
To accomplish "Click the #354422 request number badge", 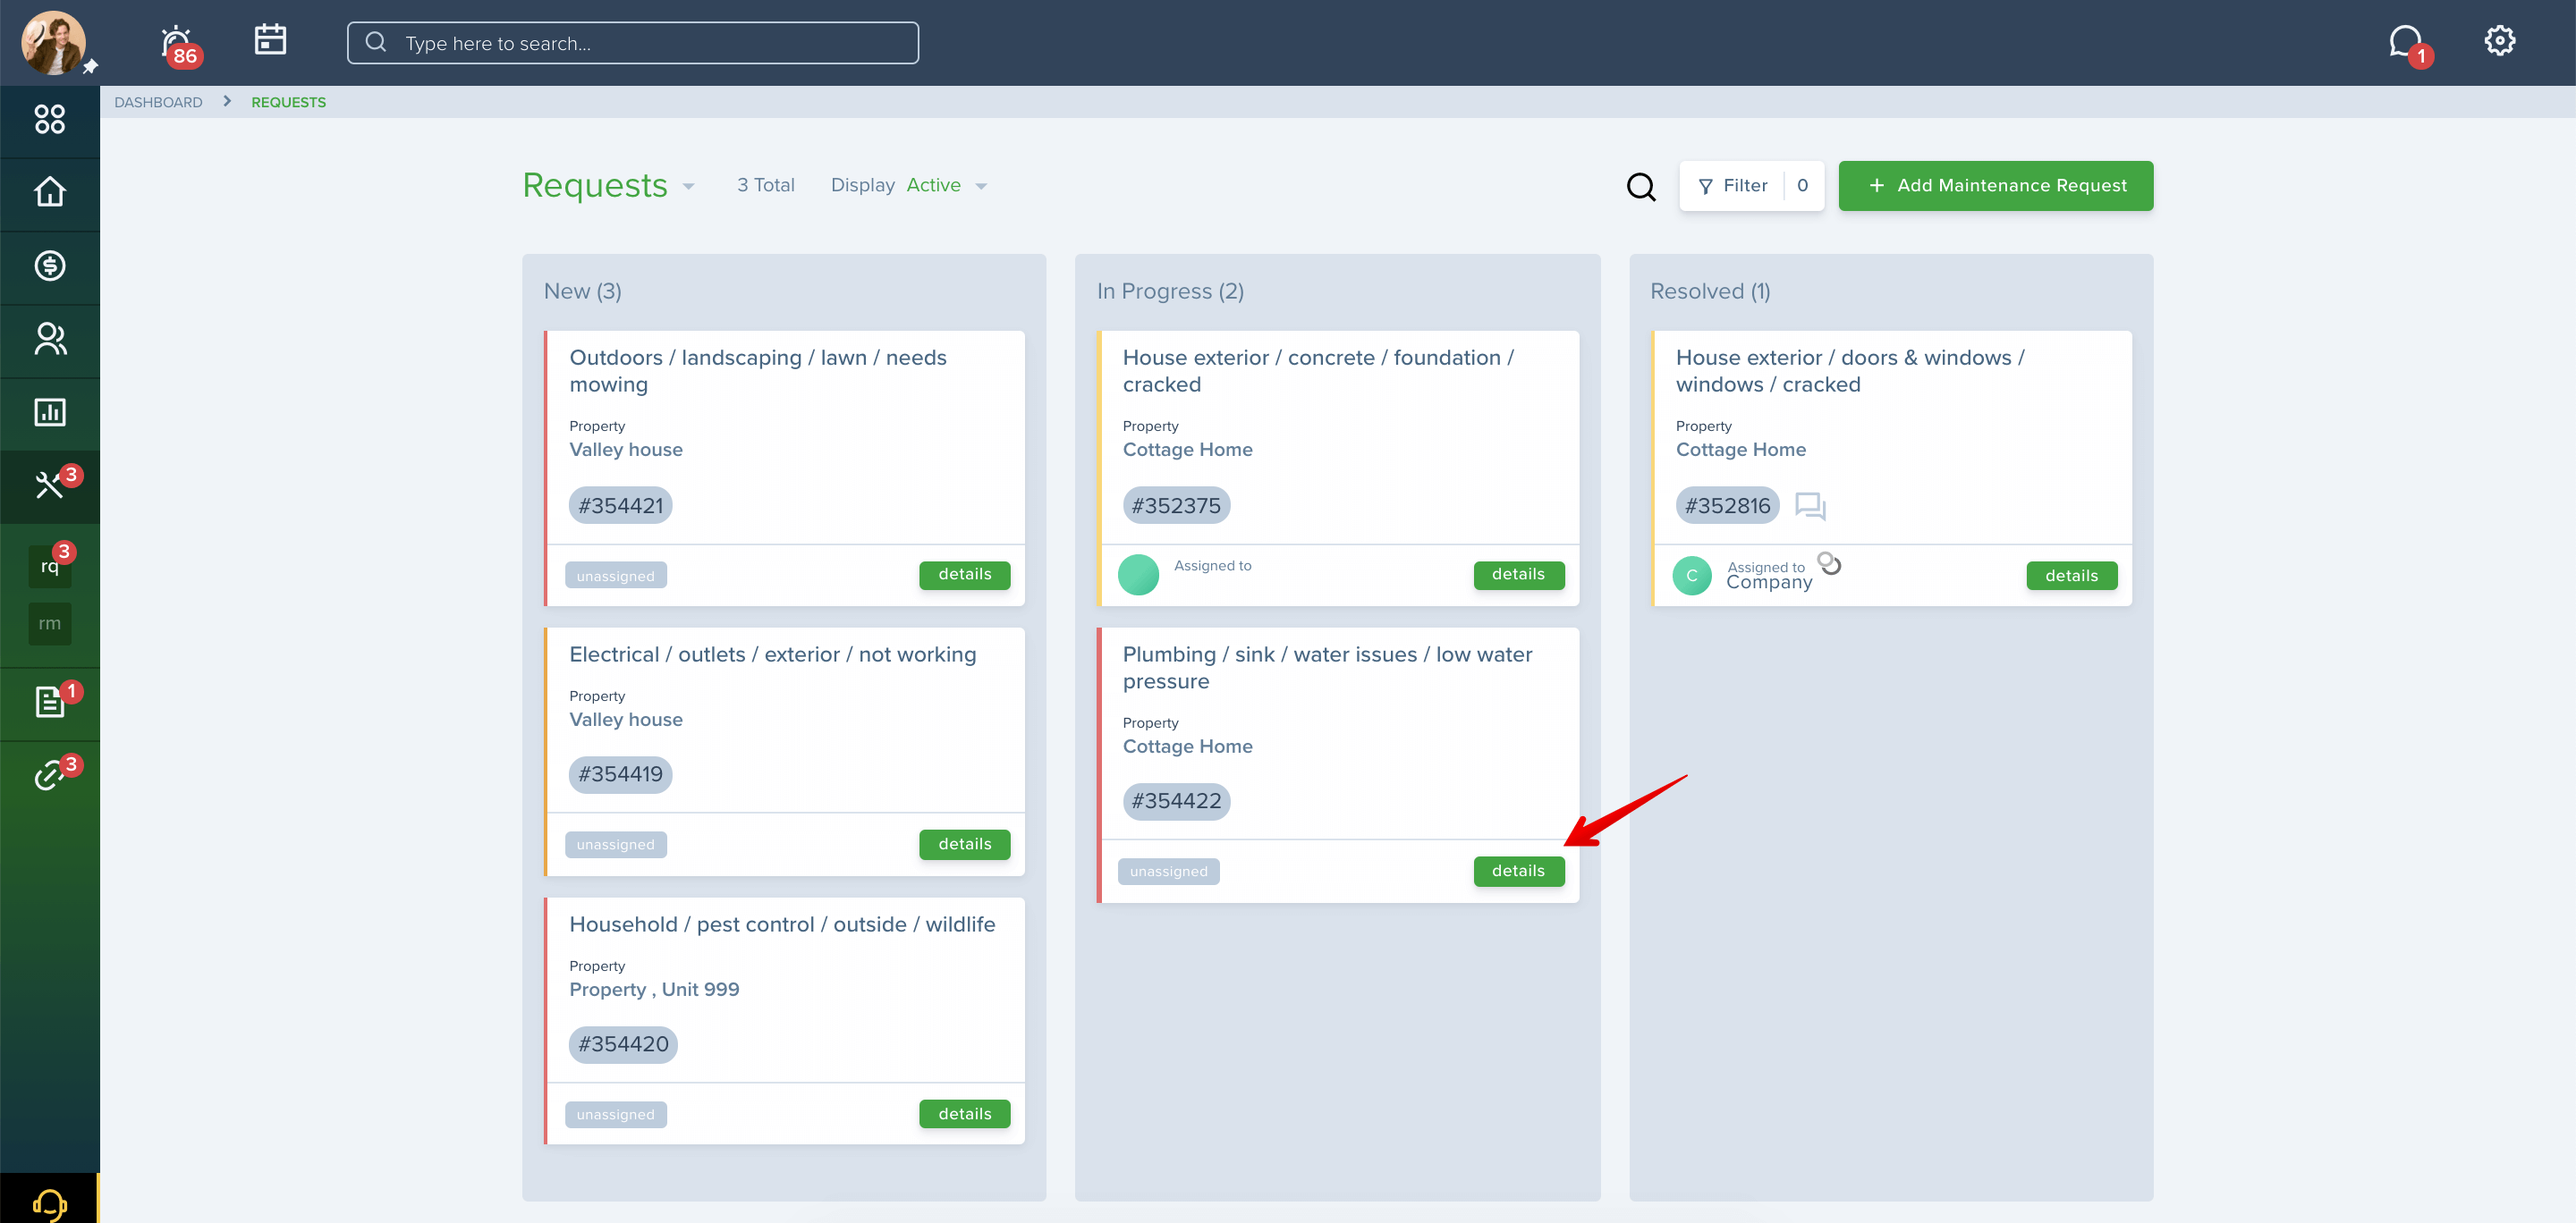I will click(1176, 801).
